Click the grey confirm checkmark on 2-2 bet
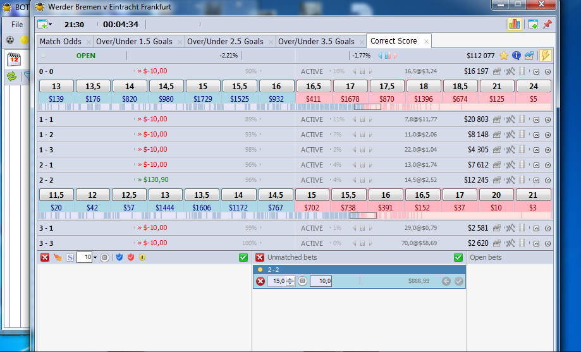Viewport: 581px width, 352px height. tap(459, 281)
